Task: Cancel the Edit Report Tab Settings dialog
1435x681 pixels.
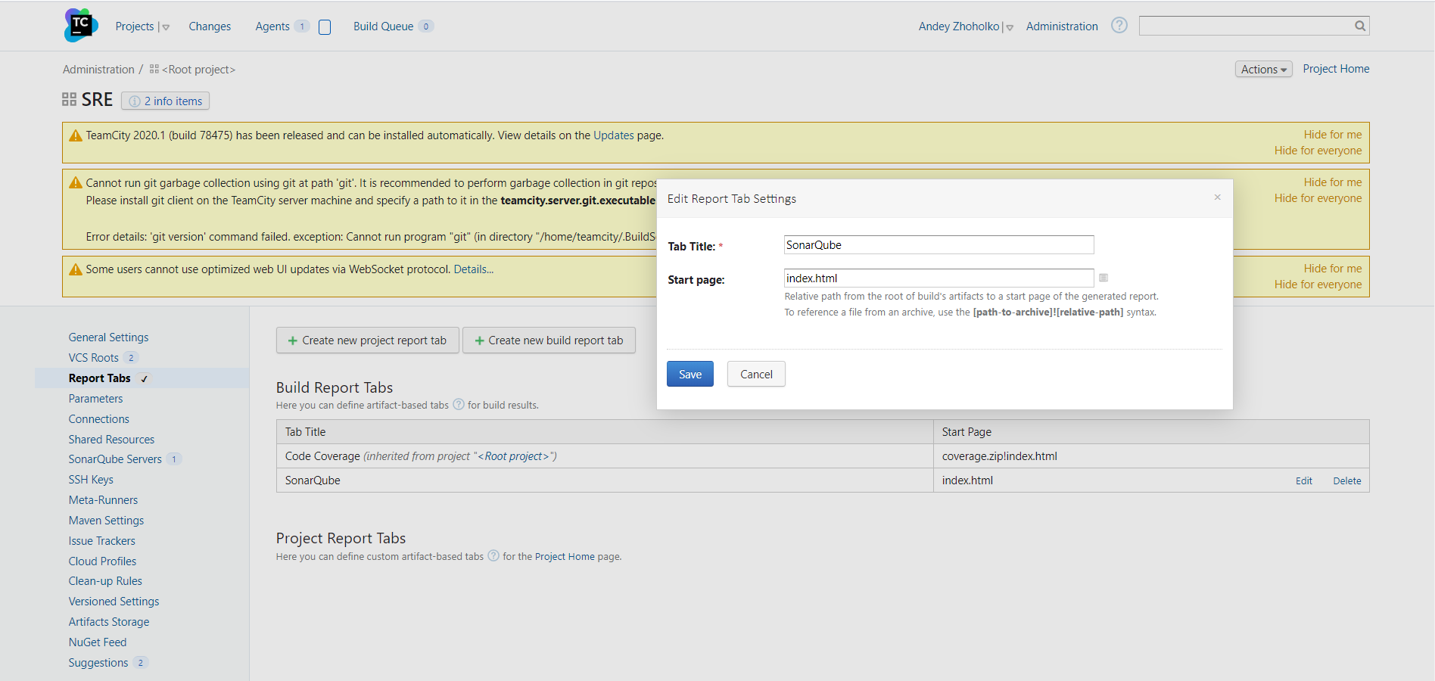Action: (756, 374)
